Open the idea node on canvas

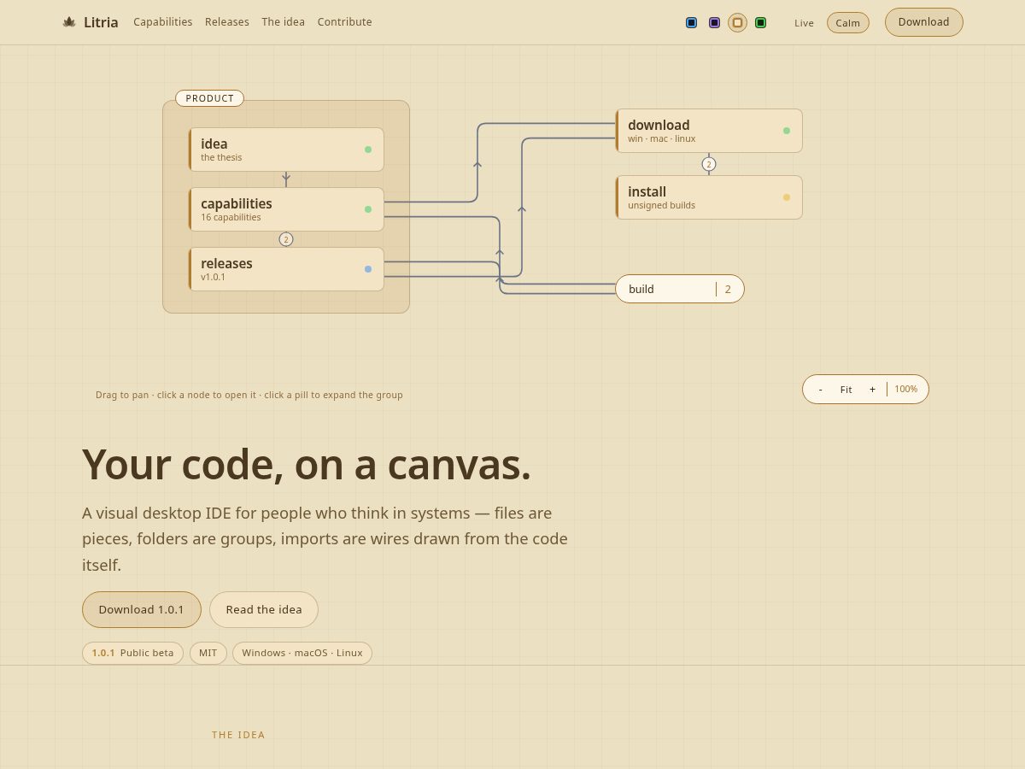[x=286, y=150]
